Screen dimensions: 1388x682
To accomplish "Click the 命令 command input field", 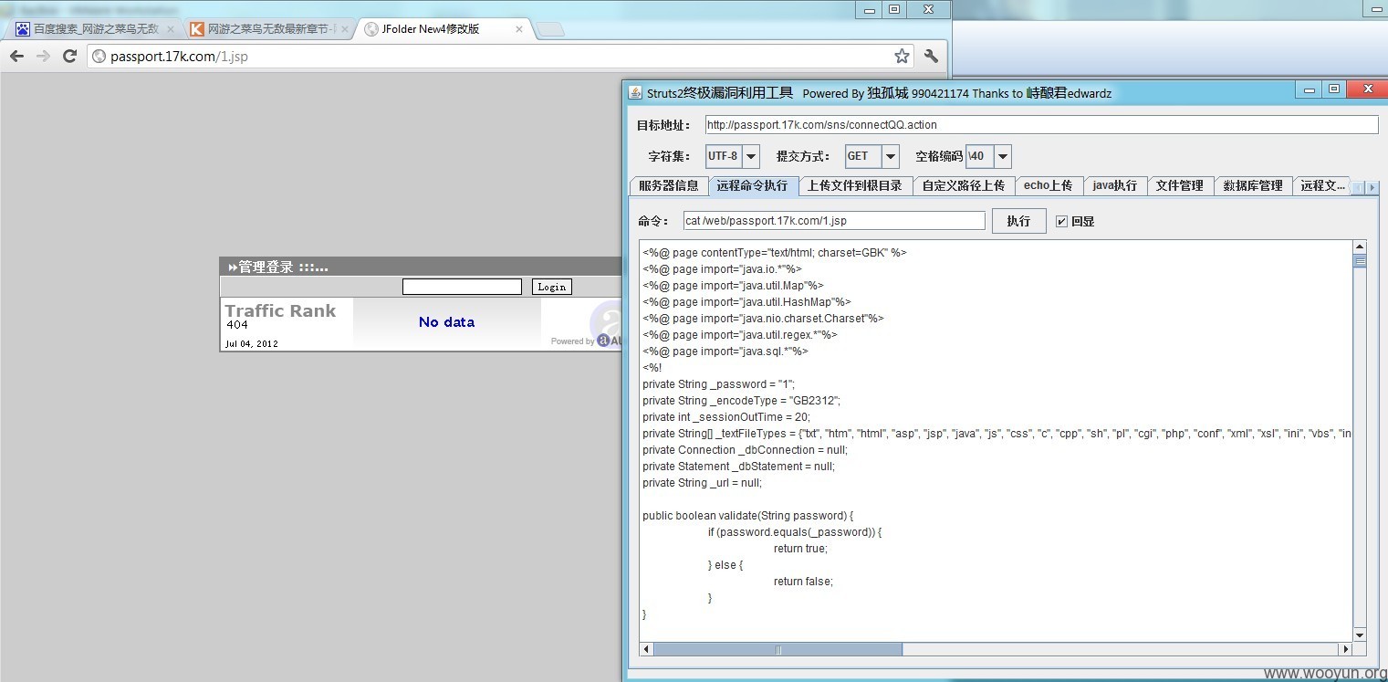I will 834,221.
